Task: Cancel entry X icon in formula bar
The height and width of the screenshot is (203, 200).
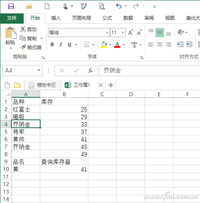Action: [62, 71]
